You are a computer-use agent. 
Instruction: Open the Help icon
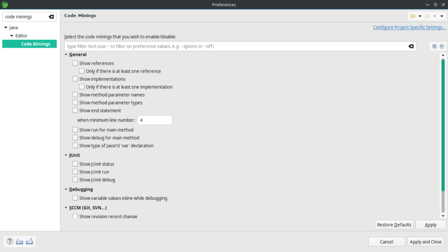tap(10, 241)
